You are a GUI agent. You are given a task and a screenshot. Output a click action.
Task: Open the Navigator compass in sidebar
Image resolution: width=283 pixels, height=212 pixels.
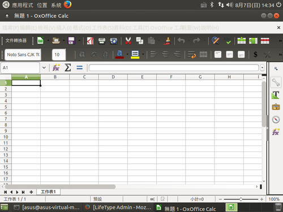click(276, 119)
